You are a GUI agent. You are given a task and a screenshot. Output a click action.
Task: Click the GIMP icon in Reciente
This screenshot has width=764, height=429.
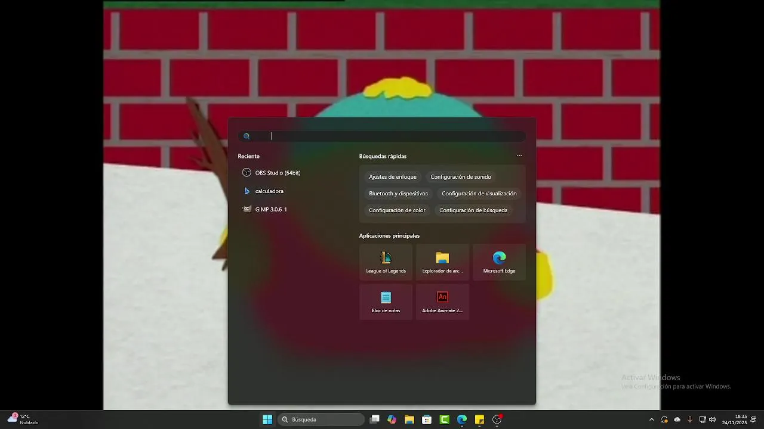click(247, 209)
